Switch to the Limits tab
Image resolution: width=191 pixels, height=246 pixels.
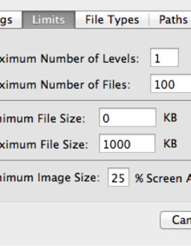(x=49, y=20)
